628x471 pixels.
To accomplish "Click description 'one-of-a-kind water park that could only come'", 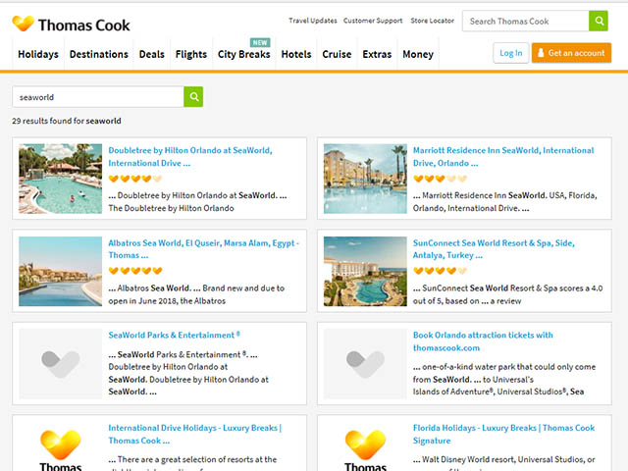I will [x=508, y=367].
